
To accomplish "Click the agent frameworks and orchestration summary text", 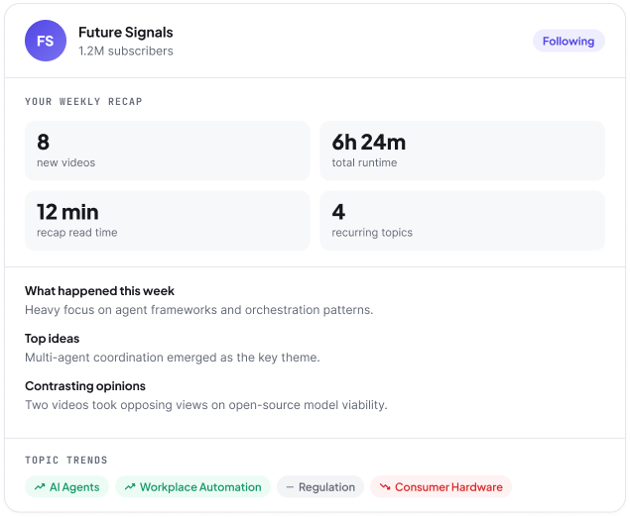I will [198, 310].
